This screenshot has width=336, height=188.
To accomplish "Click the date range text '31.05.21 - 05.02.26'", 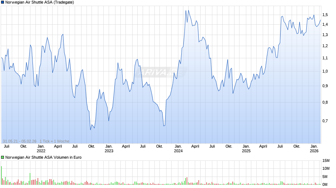I will point(20,141).
